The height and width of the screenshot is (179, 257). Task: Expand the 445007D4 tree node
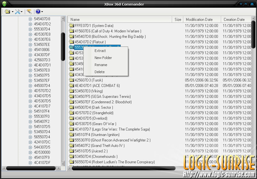click(30, 86)
